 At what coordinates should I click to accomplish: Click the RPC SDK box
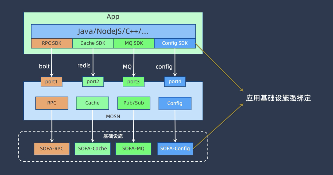click(52, 43)
